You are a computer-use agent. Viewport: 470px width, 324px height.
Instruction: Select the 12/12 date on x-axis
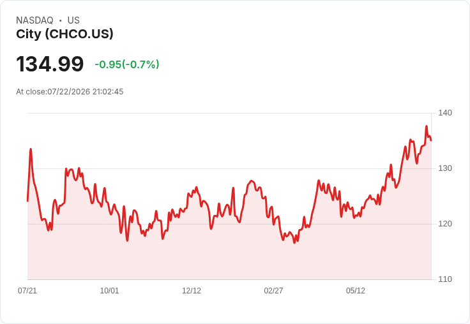click(192, 291)
